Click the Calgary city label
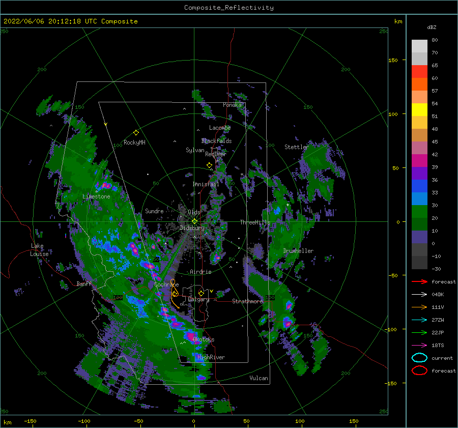 point(198,299)
